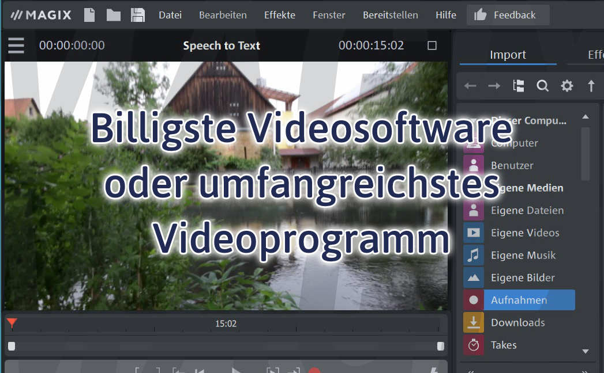
Task: Switch to the Import tab
Action: (x=507, y=54)
